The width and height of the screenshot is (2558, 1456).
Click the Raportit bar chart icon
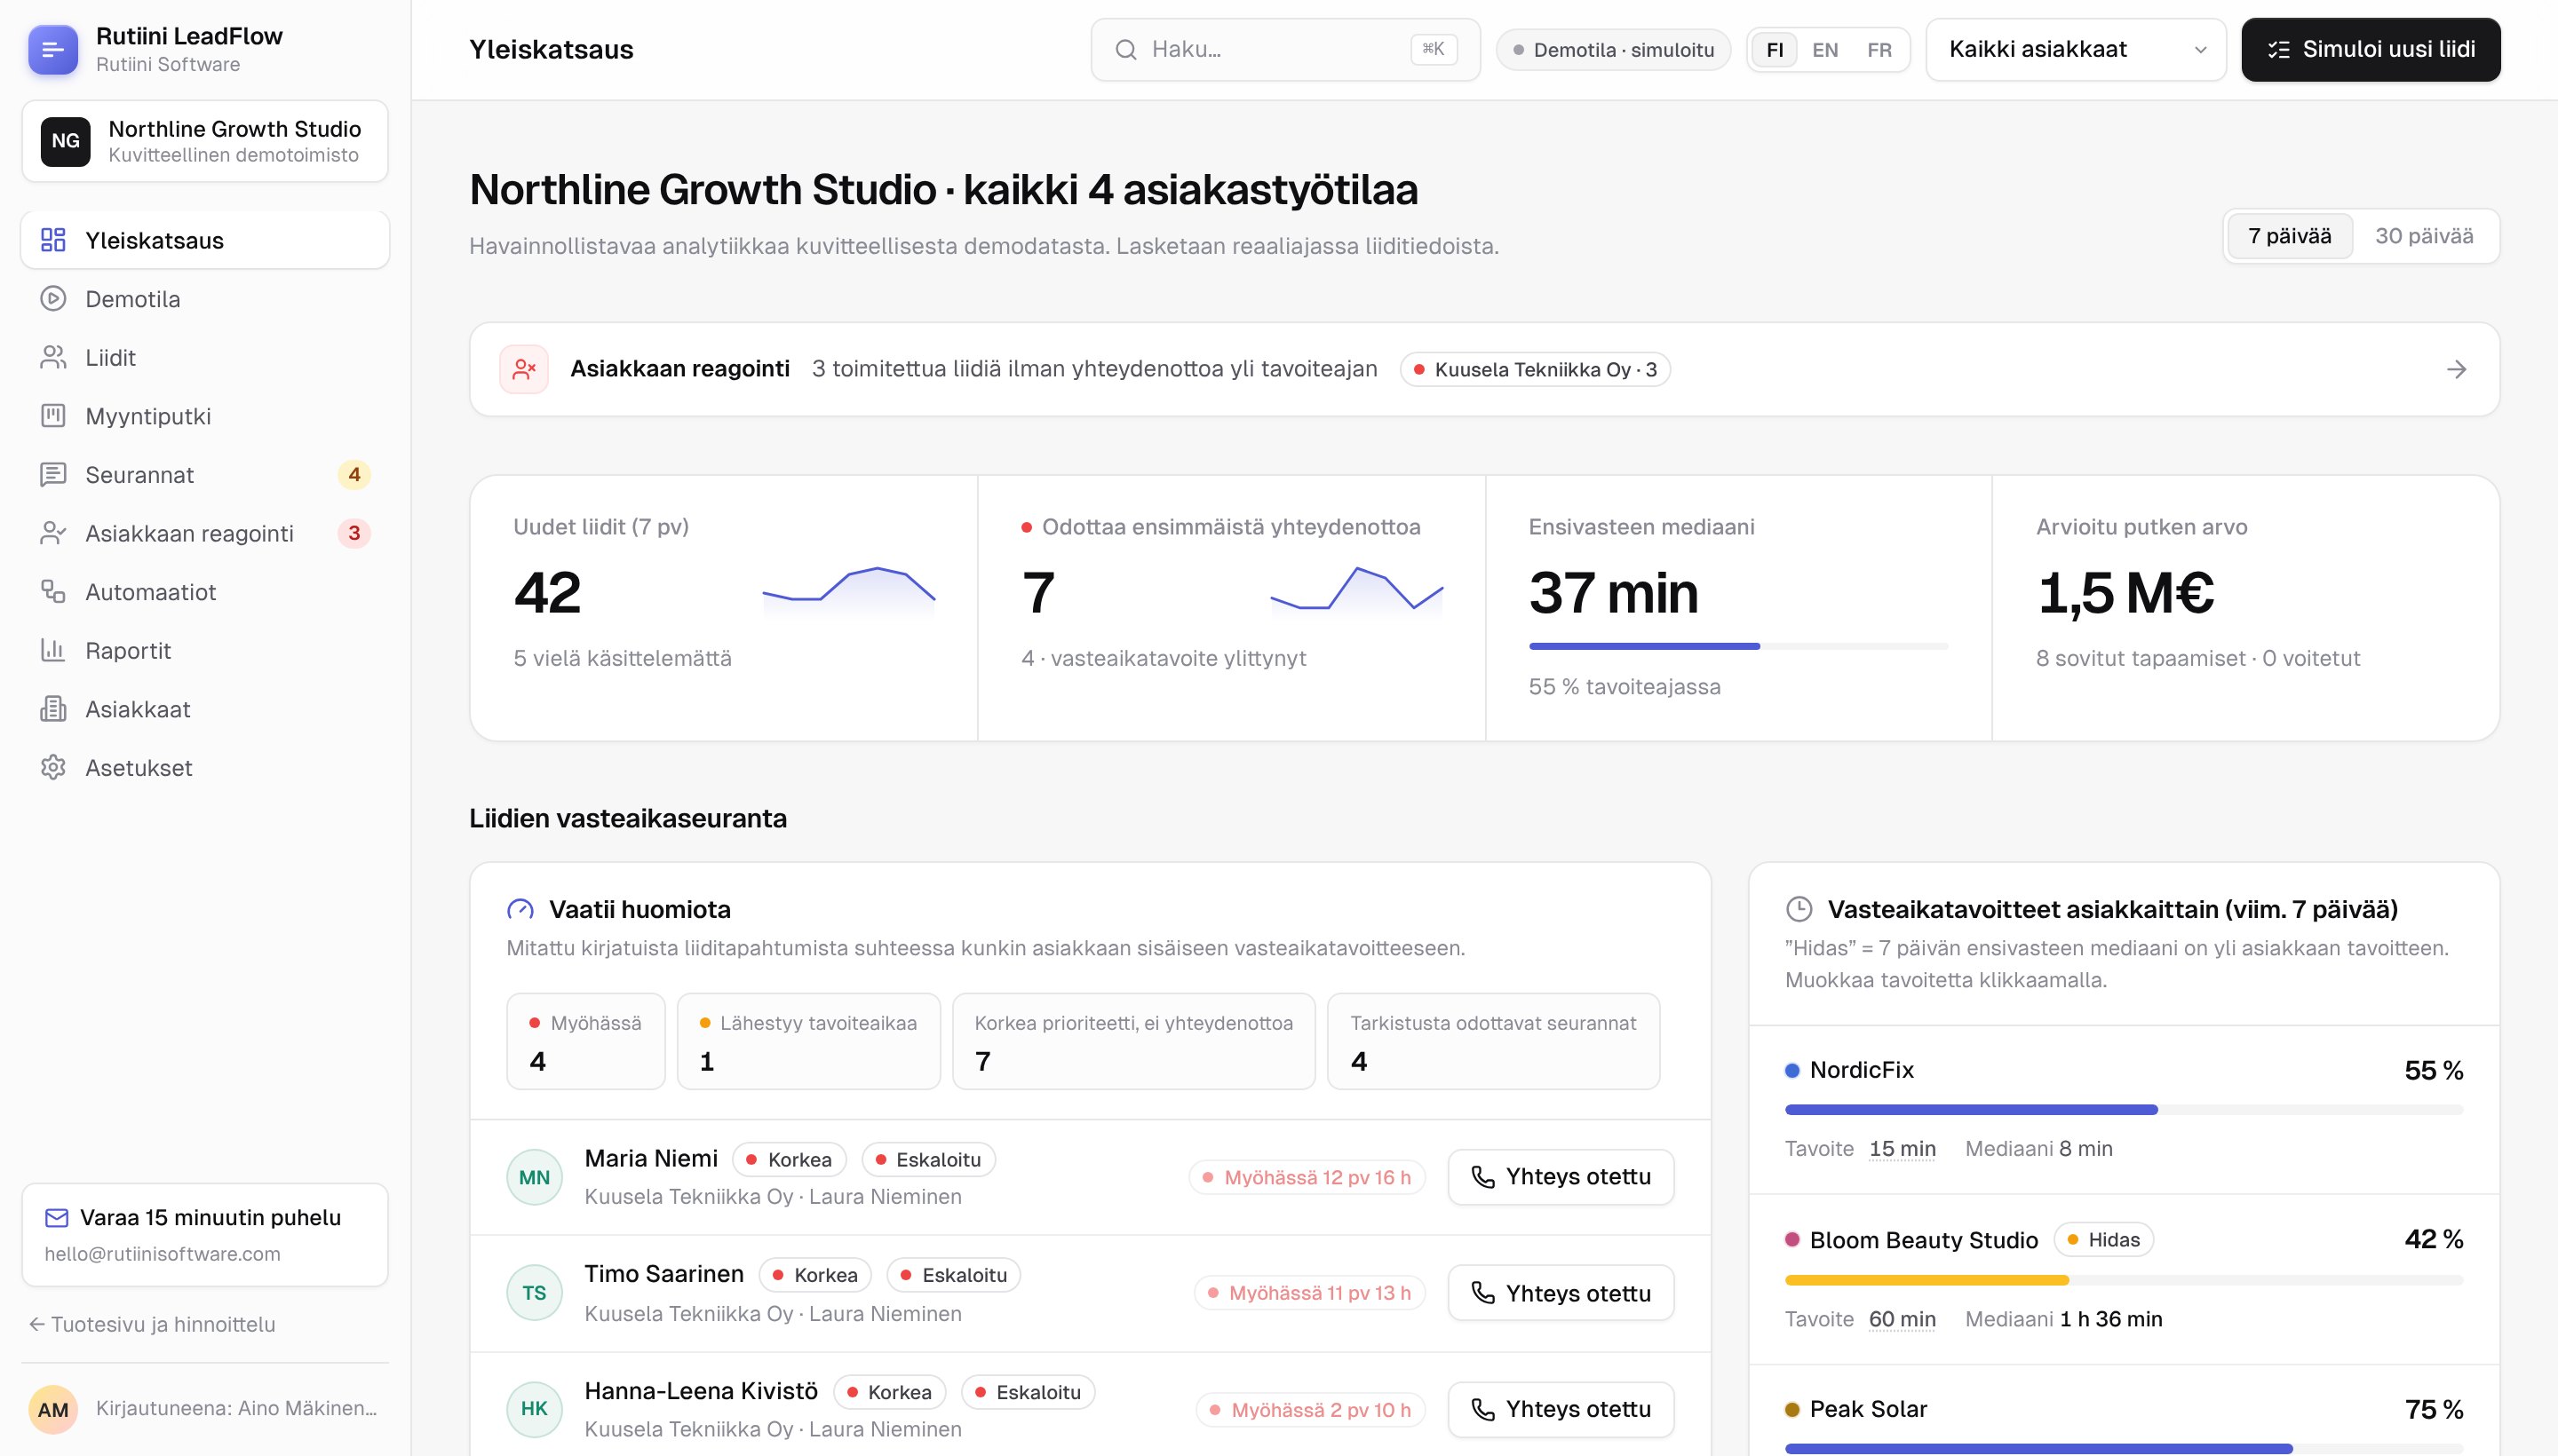(53, 650)
